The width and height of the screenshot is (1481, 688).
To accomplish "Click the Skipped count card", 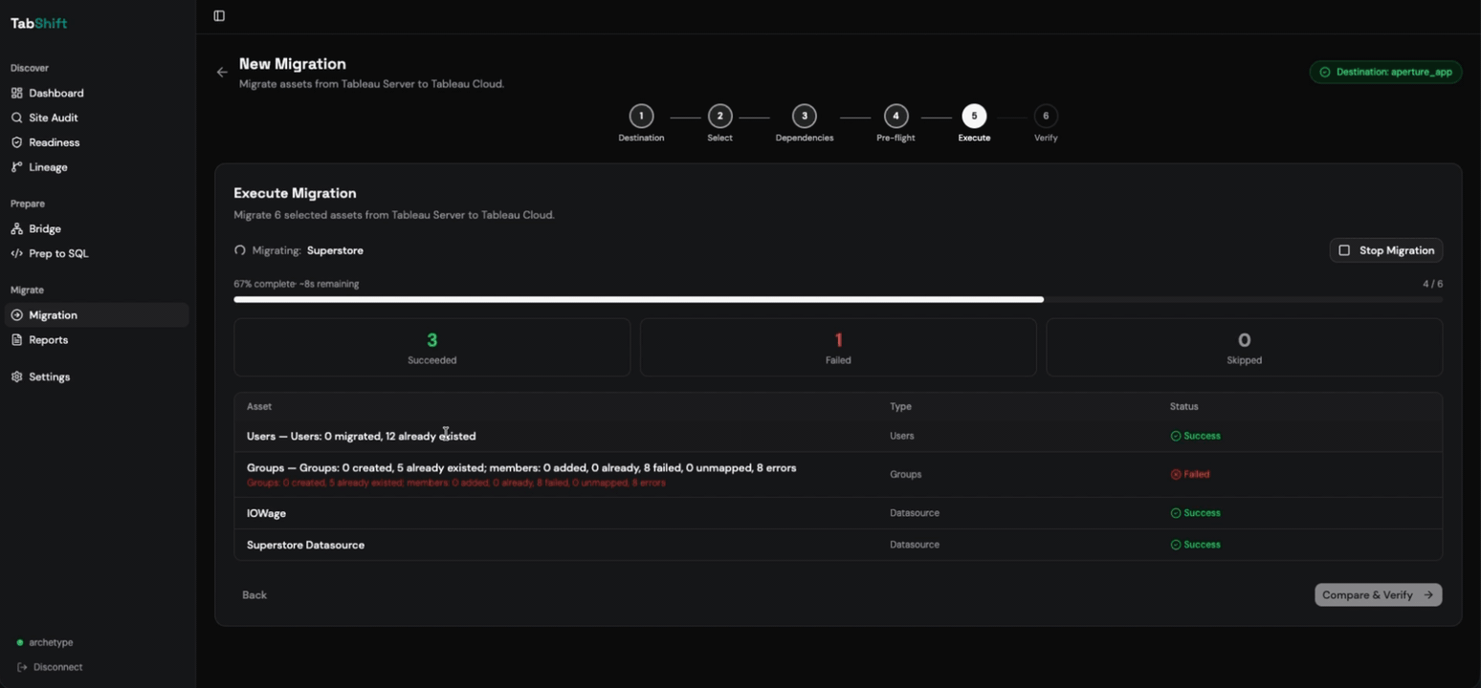I will (x=1244, y=348).
